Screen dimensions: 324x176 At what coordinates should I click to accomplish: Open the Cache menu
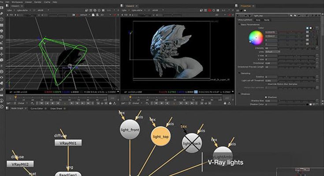(x=47, y=2)
